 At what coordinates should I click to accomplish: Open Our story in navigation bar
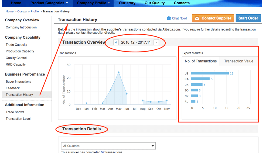coord(127,3)
